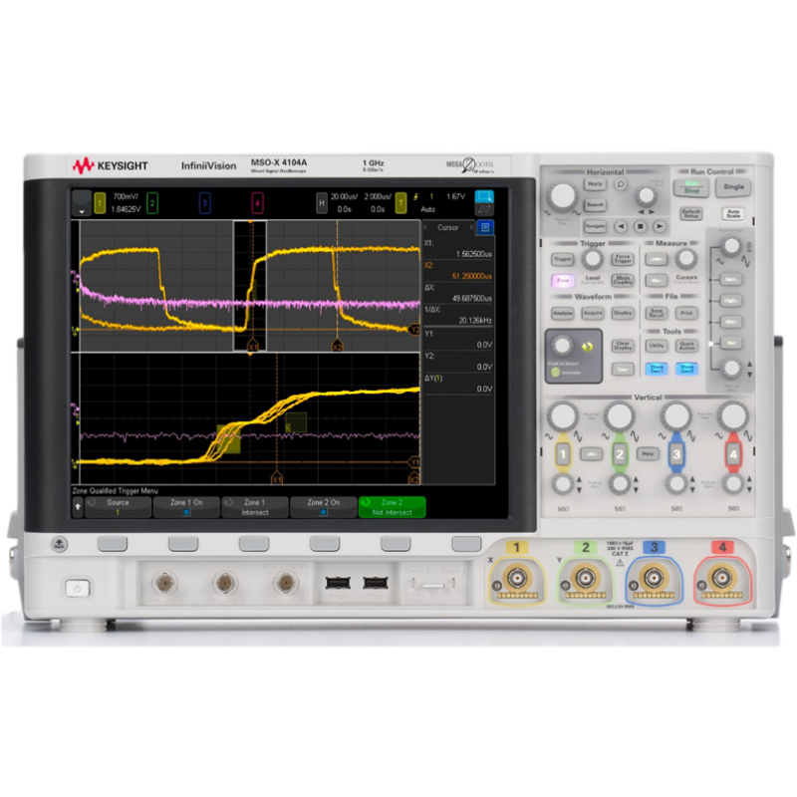Image resolution: width=797 pixels, height=797 pixels.
Task: Push the Single acquisition button
Action: [x=733, y=187]
